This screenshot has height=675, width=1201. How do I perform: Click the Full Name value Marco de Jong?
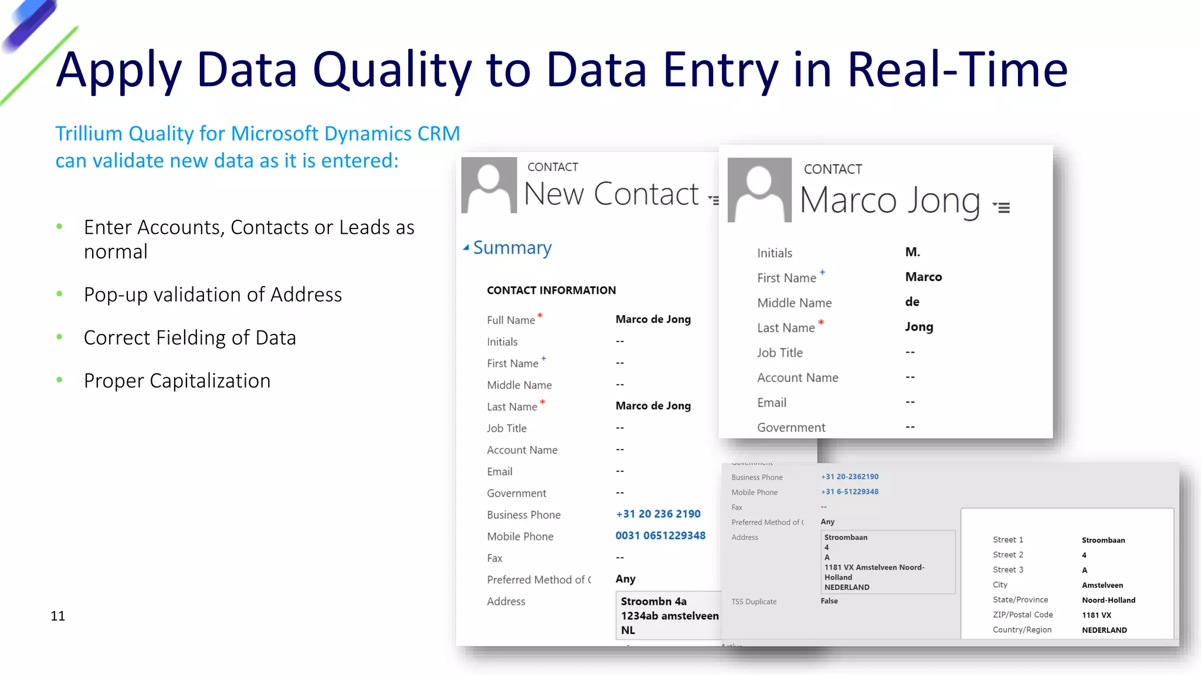pos(653,319)
